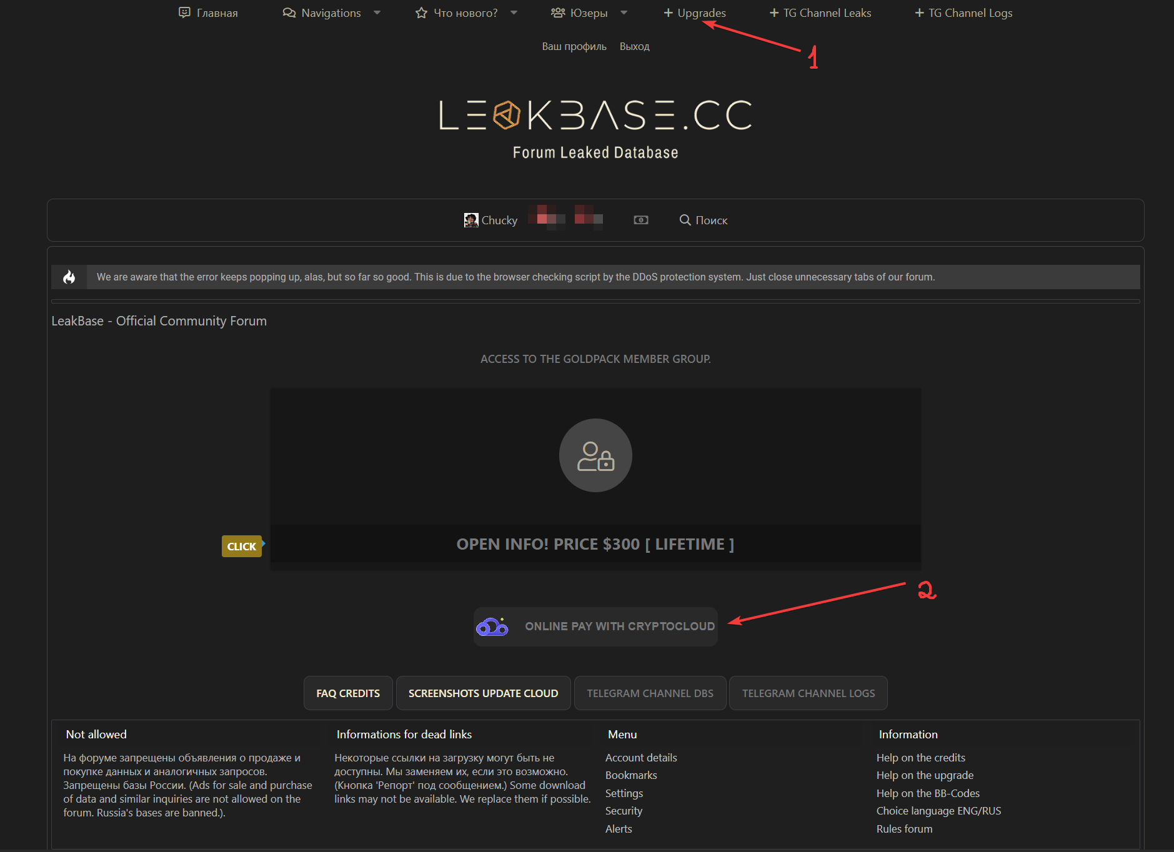This screenshot has width=1174, height=852.
Task: Click the banknote icon in the user bar
Action: click(640, 220)
